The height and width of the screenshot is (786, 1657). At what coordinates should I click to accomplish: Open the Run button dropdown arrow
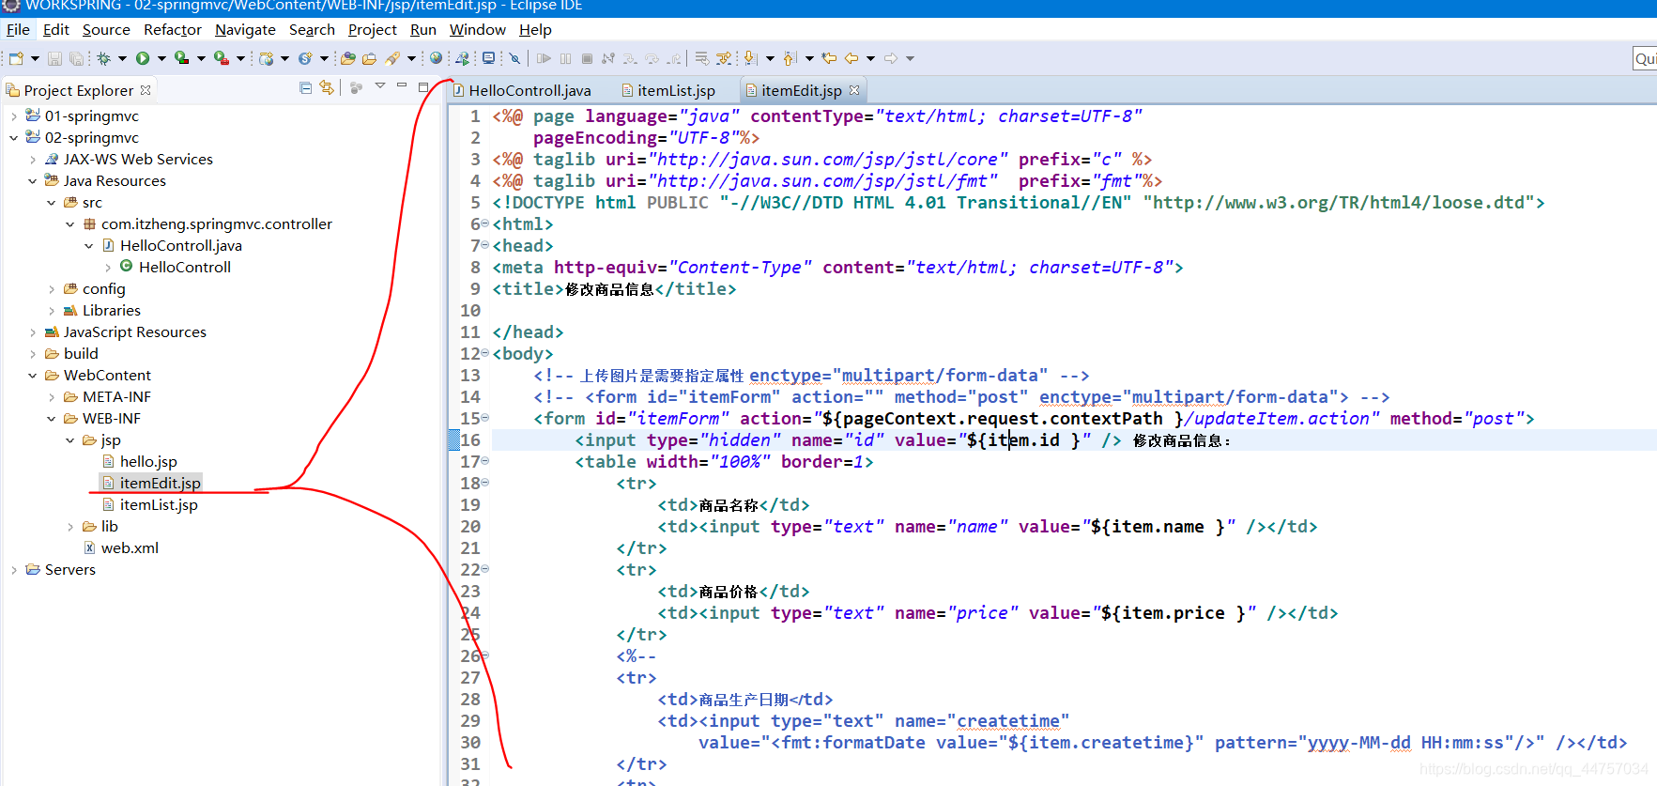coord(161,58)
